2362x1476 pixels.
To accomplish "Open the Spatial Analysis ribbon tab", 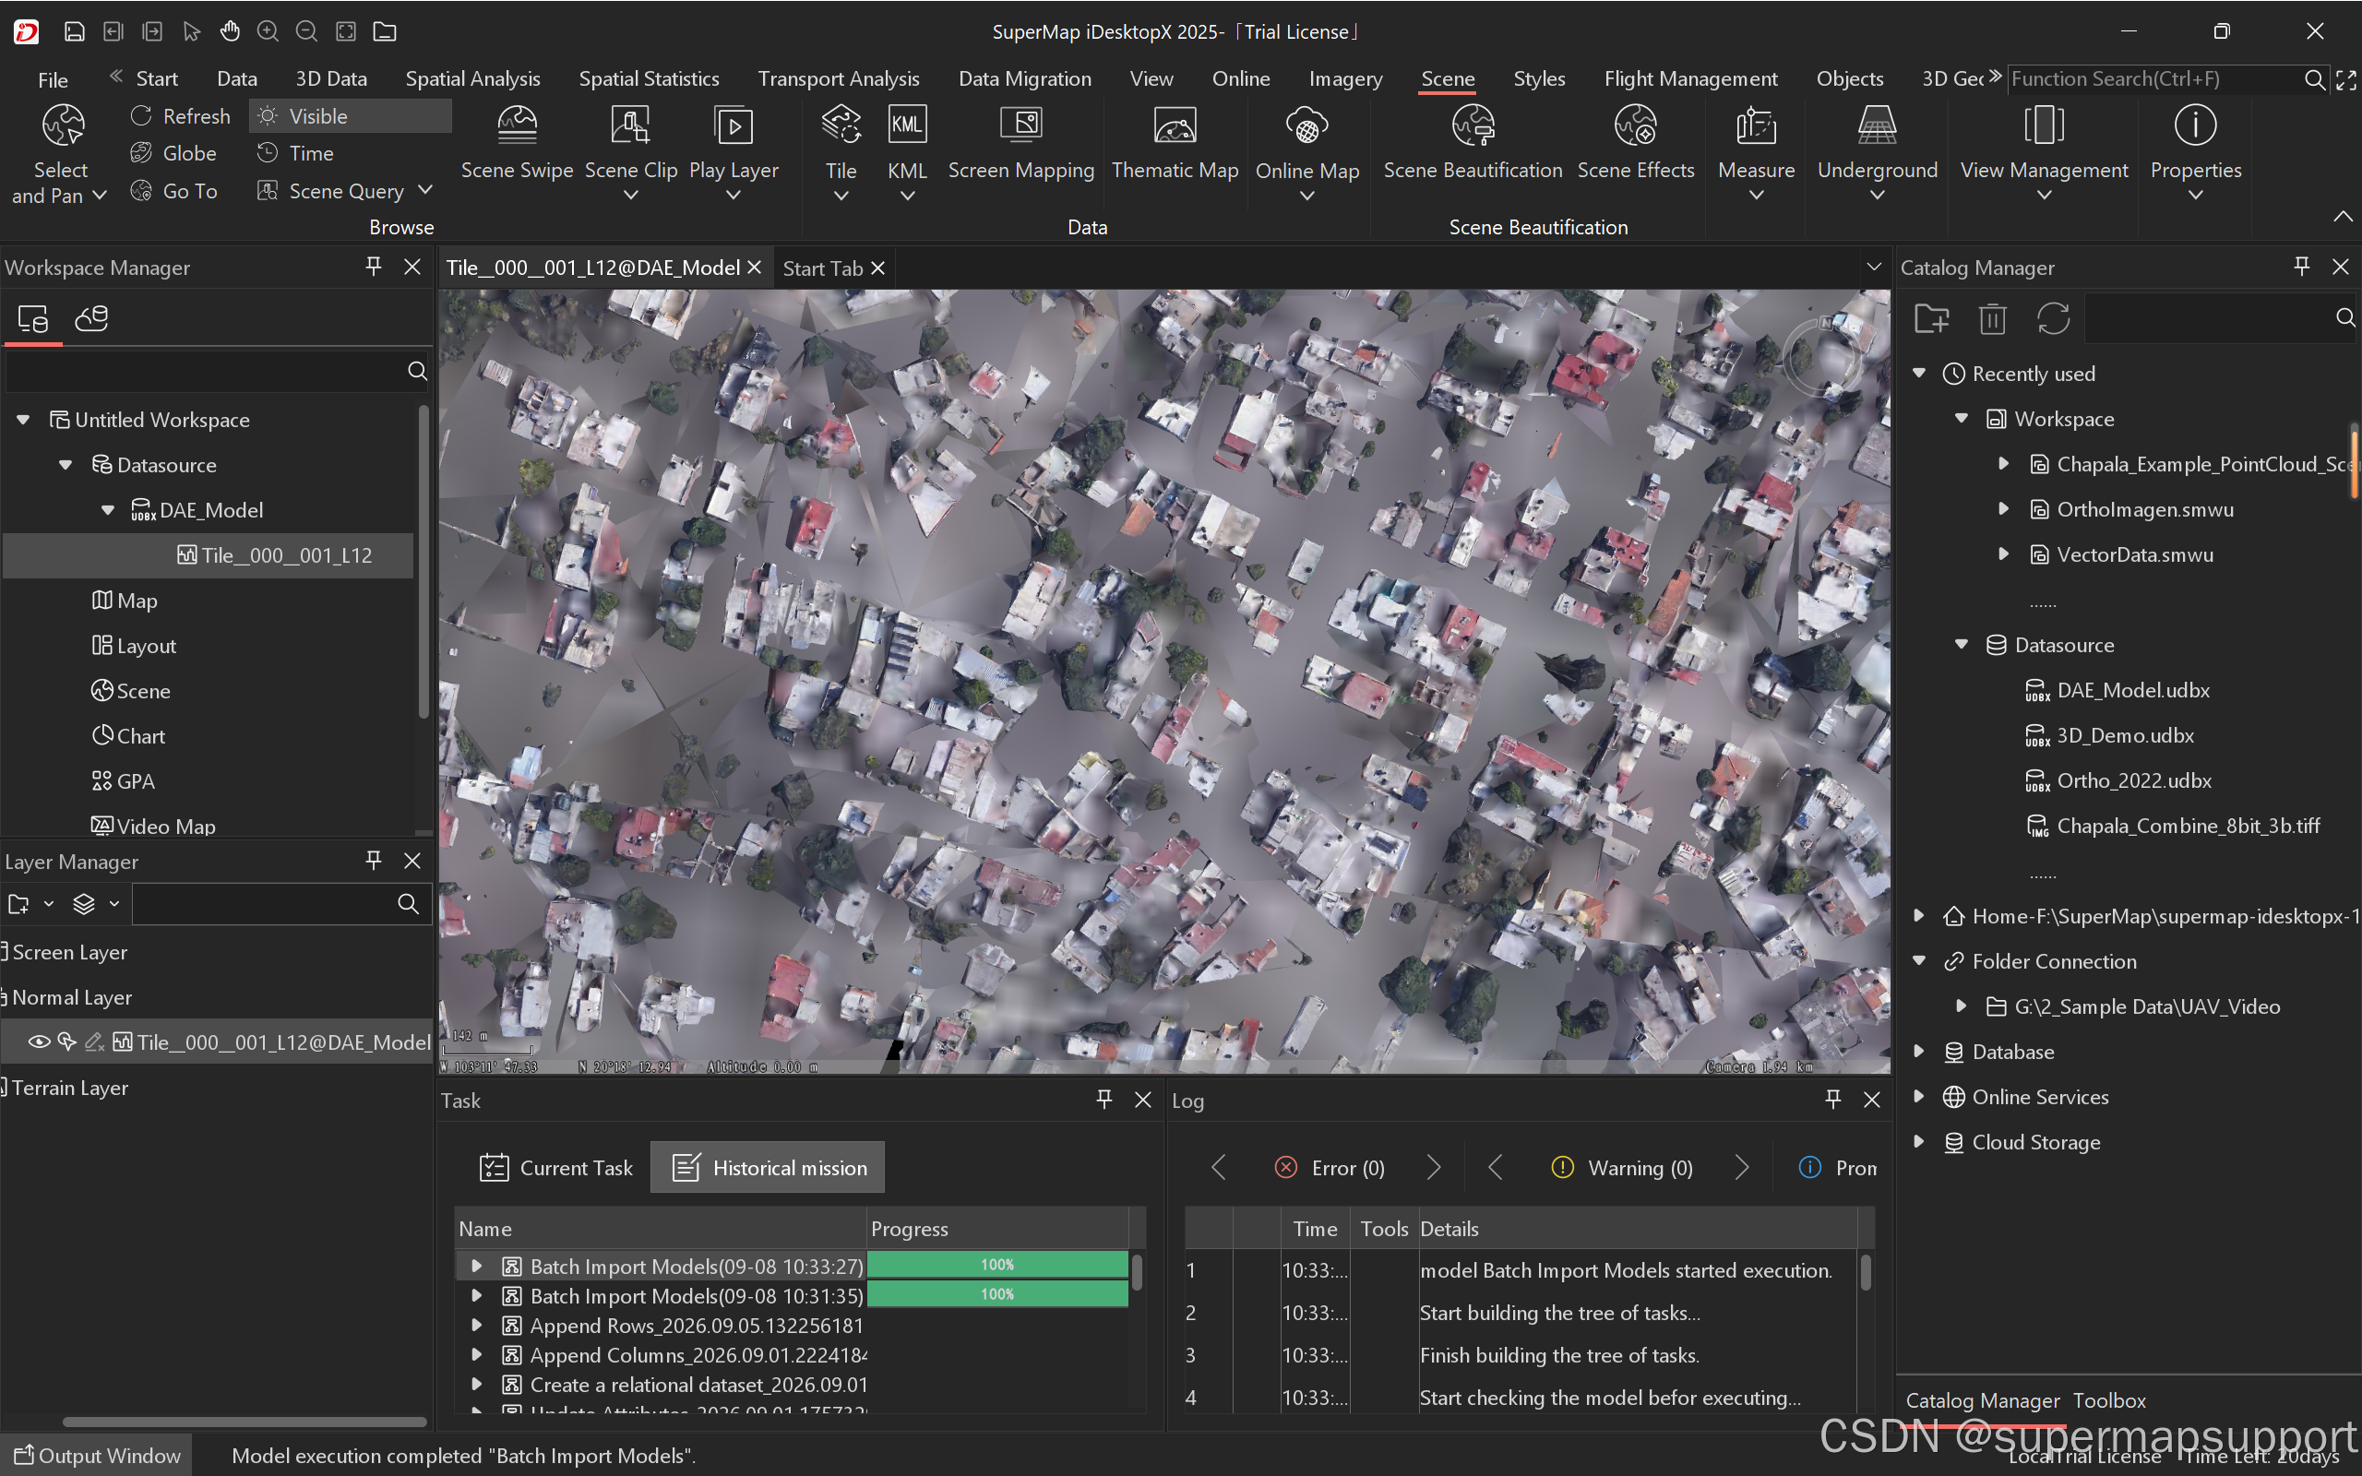I will pyautogui.click(x=472, y=79).
